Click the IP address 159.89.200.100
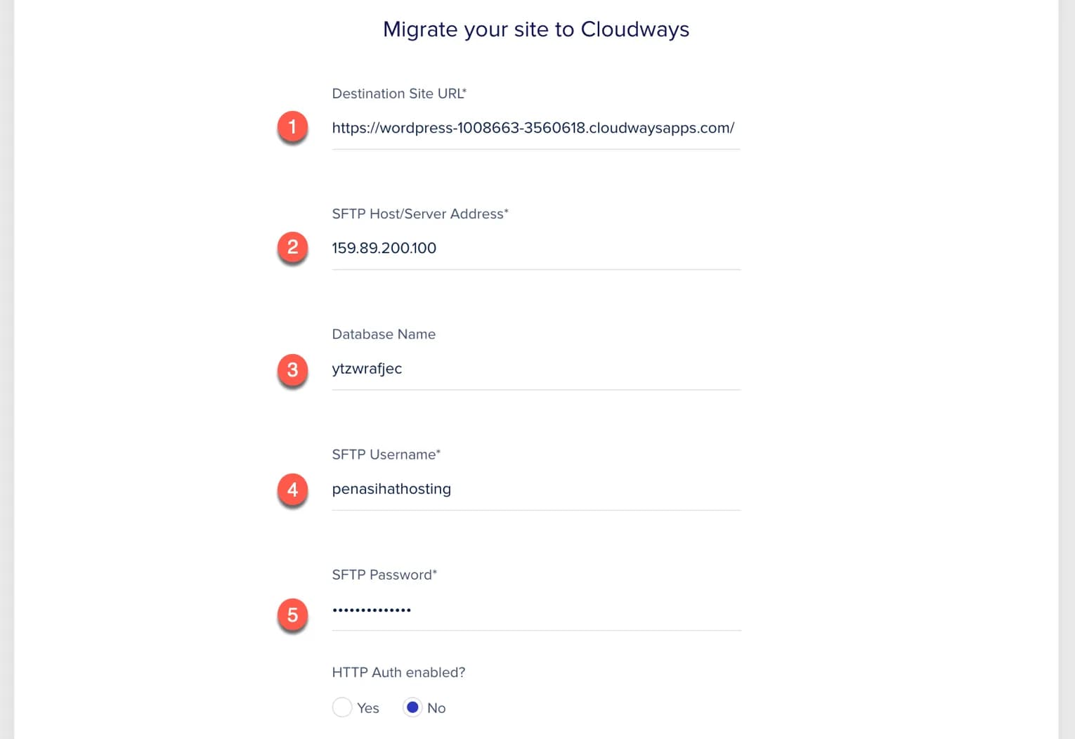1075x739 pixels. 384,248
